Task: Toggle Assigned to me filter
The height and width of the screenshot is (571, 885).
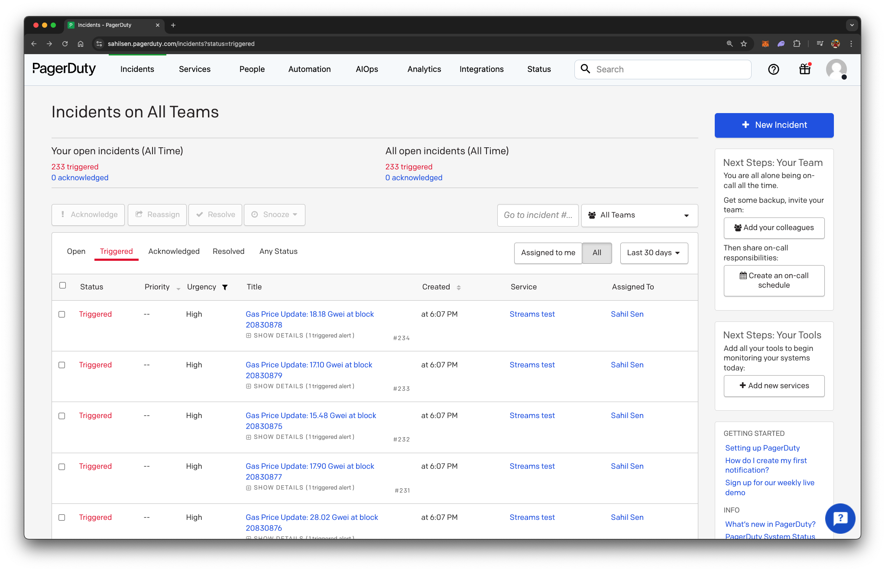Action: point(548,253)
